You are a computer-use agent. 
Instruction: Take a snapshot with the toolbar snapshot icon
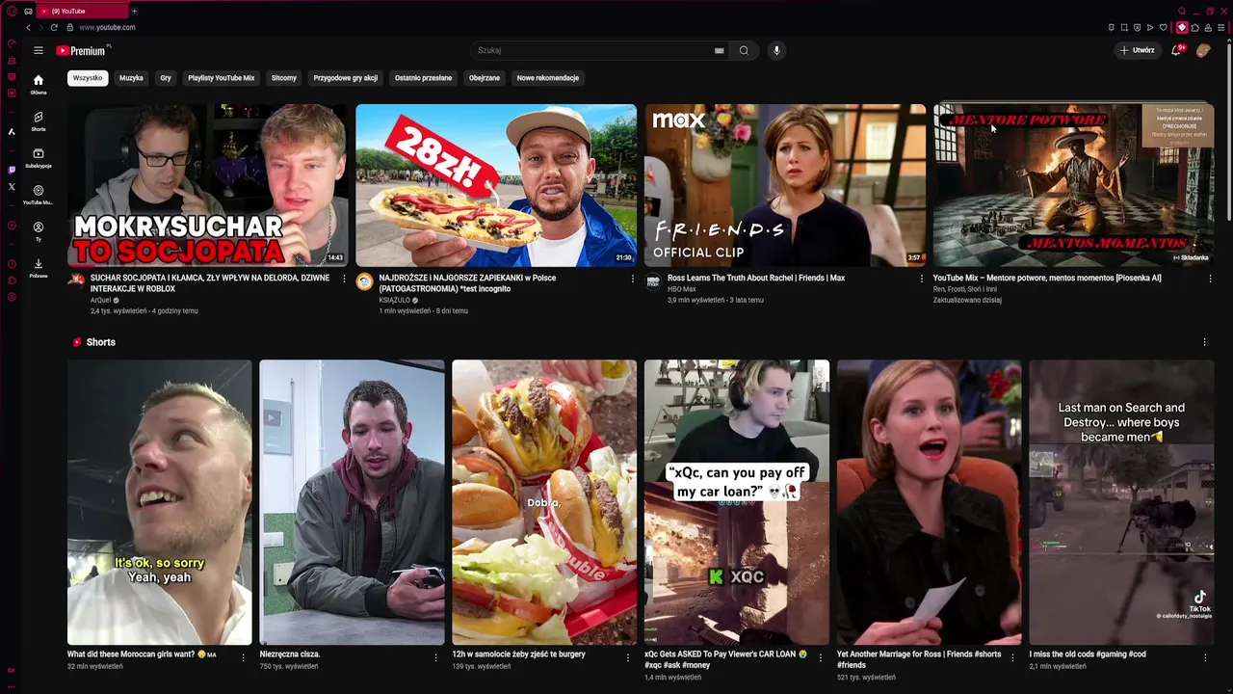pos(1123,27)
